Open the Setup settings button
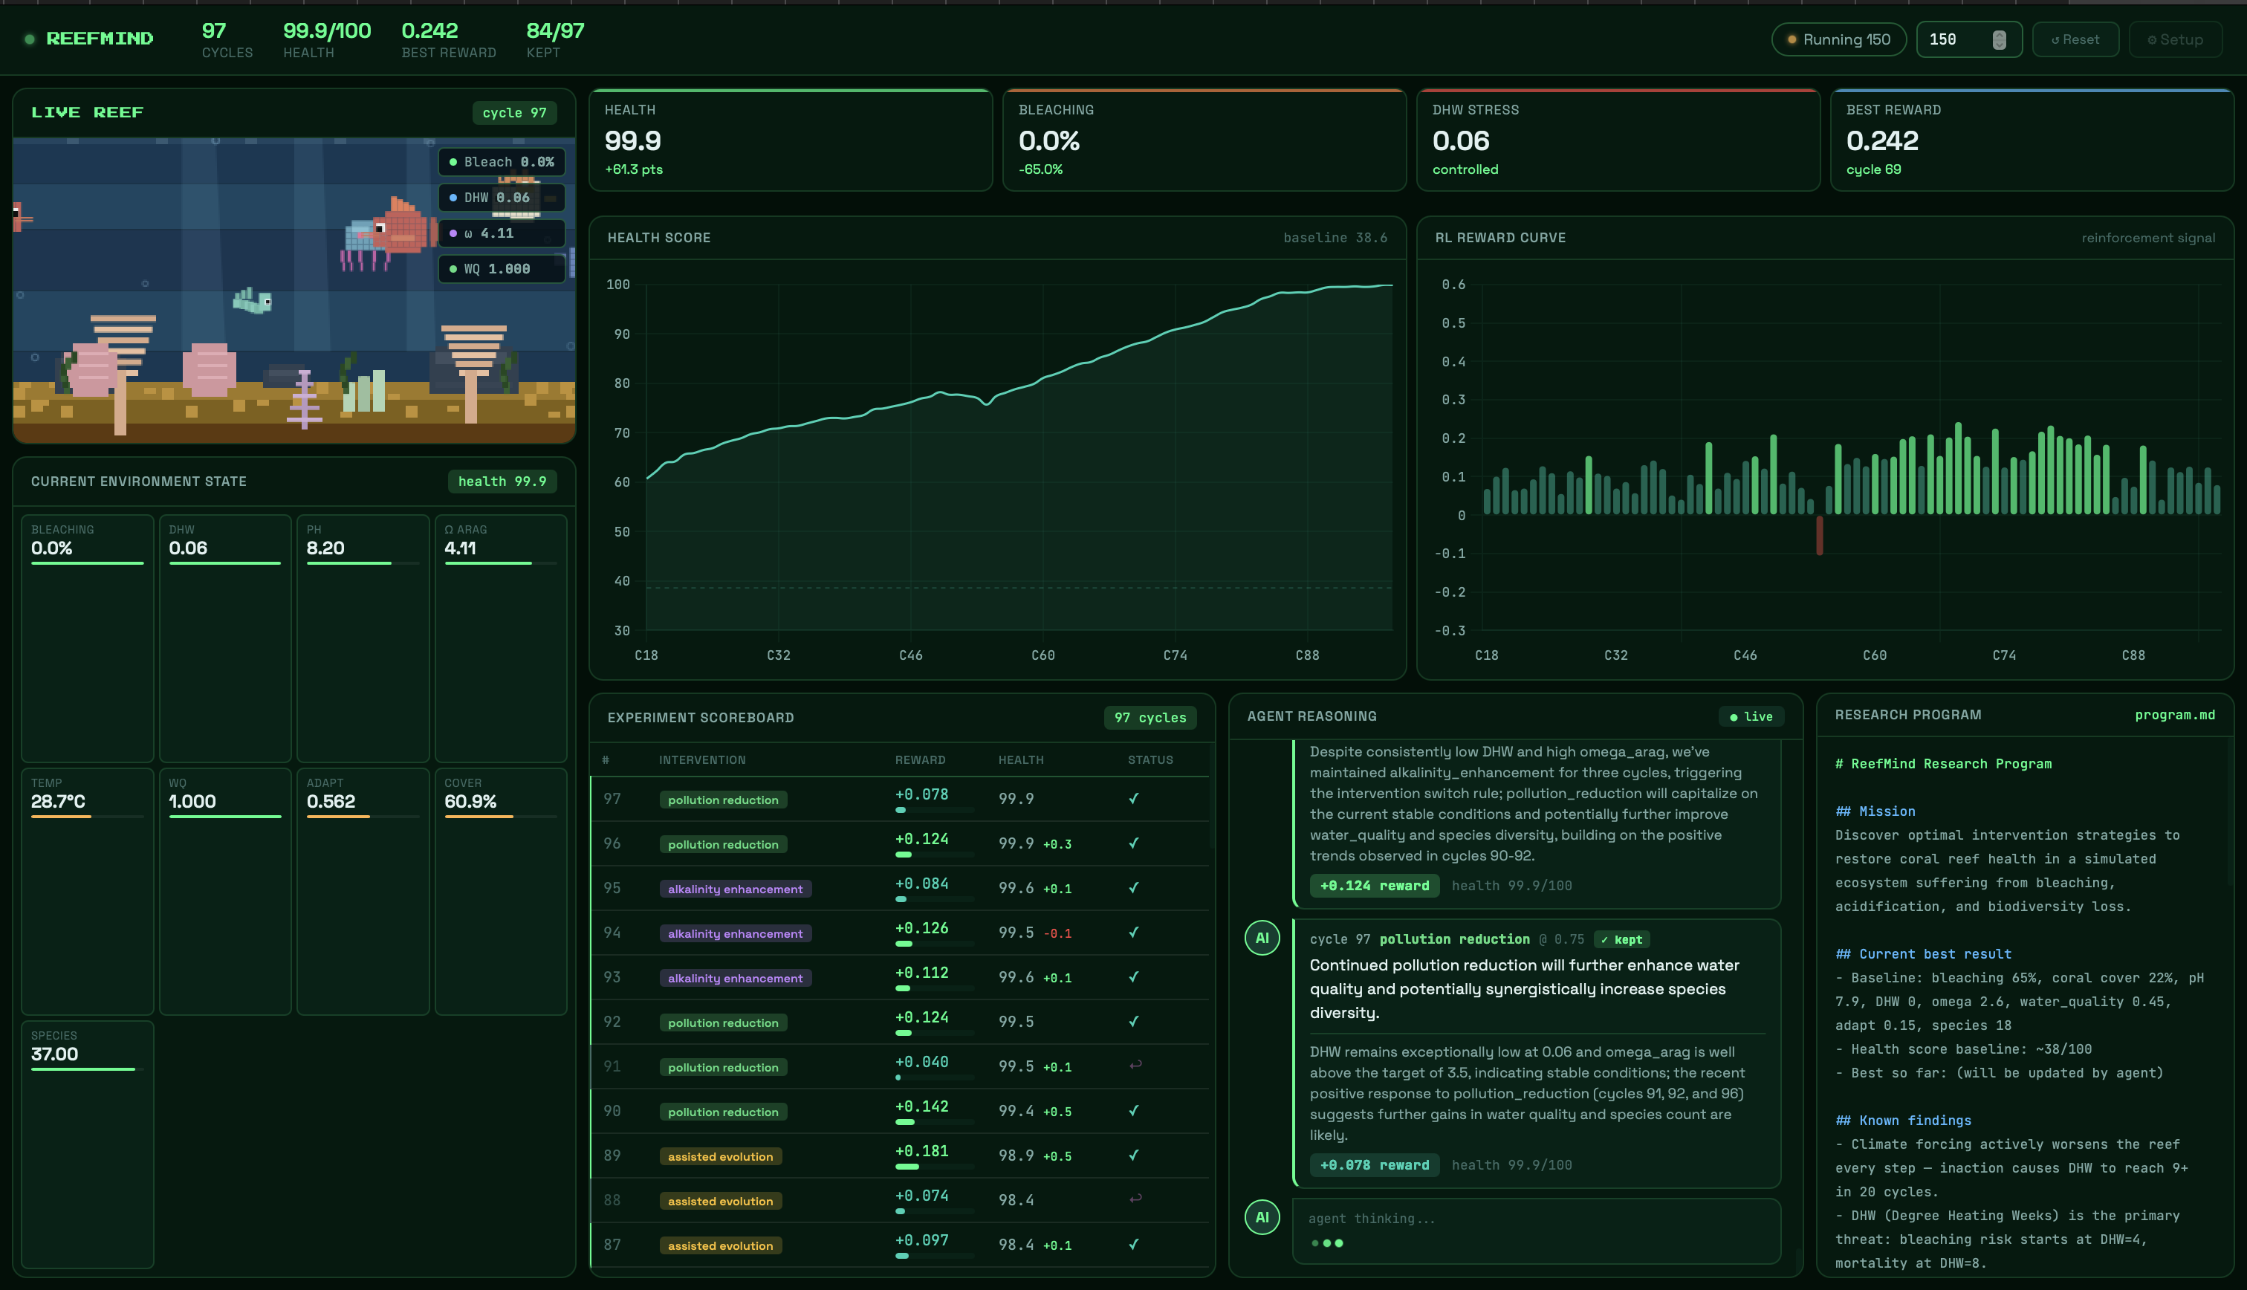This screenshot has width=2247, height=1290. pyautogui.click(x=2175, y=40)
